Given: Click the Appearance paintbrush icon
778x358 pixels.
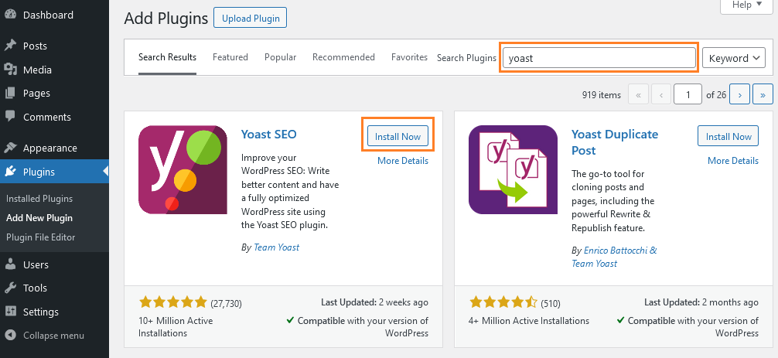Looking at the screenshot, I should coord(10,148).
